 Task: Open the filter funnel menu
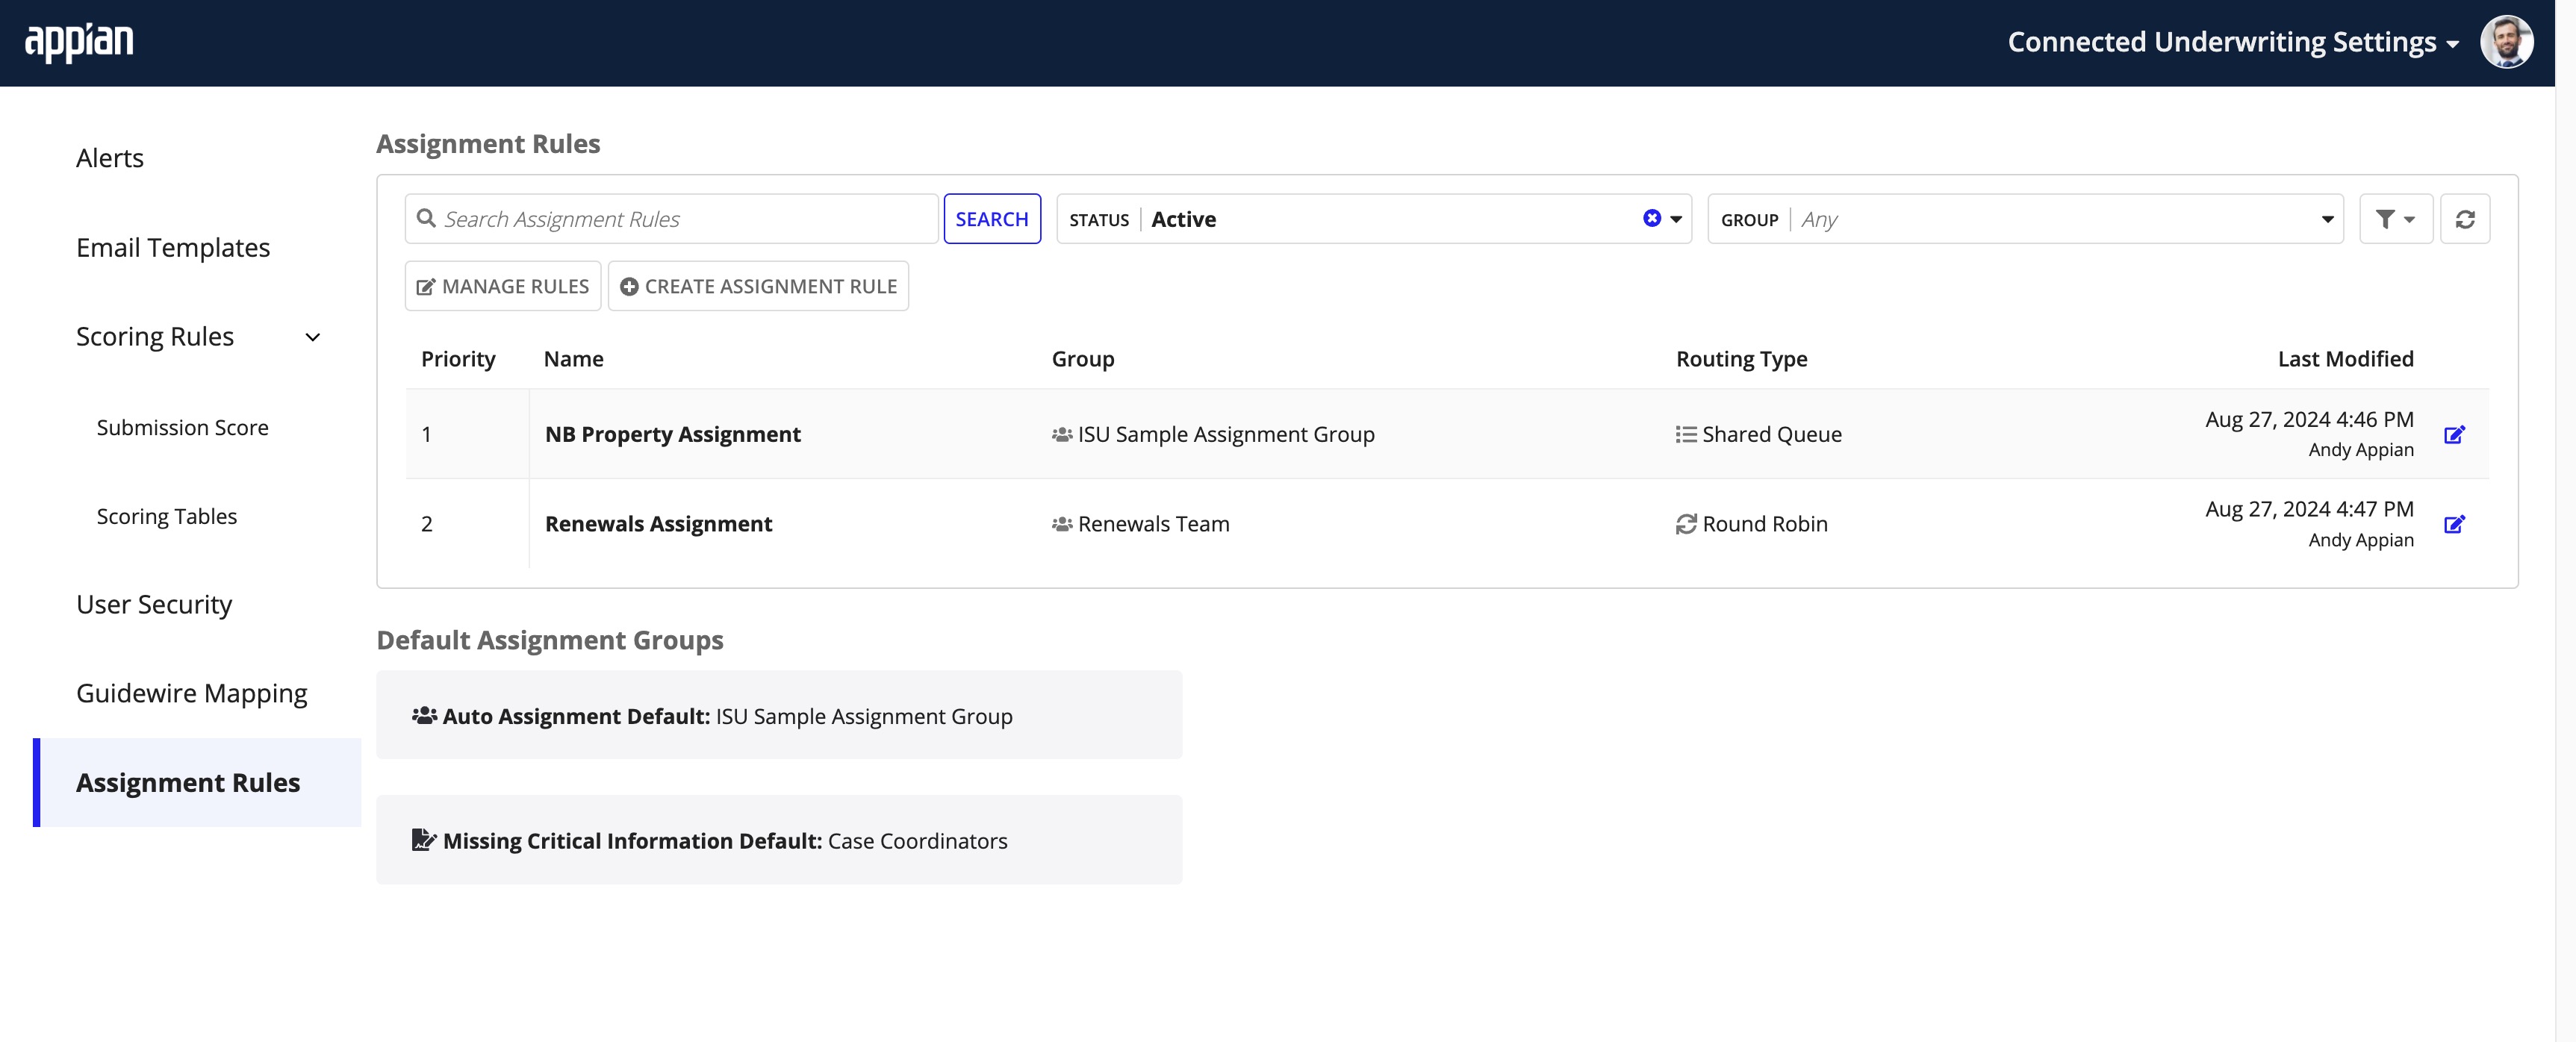pos(2395,219)
